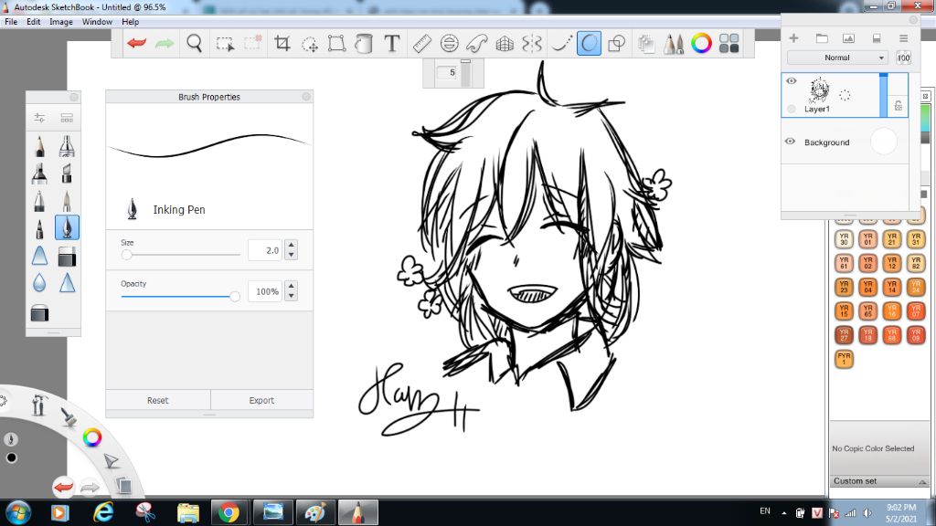
Task: Open the Window menu
Action: coord(97,22)
